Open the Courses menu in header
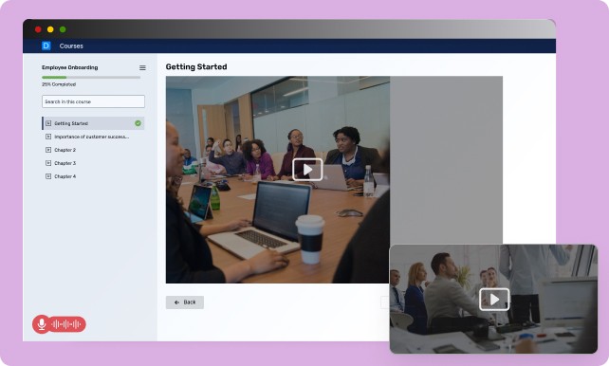 tap(71, 46)
